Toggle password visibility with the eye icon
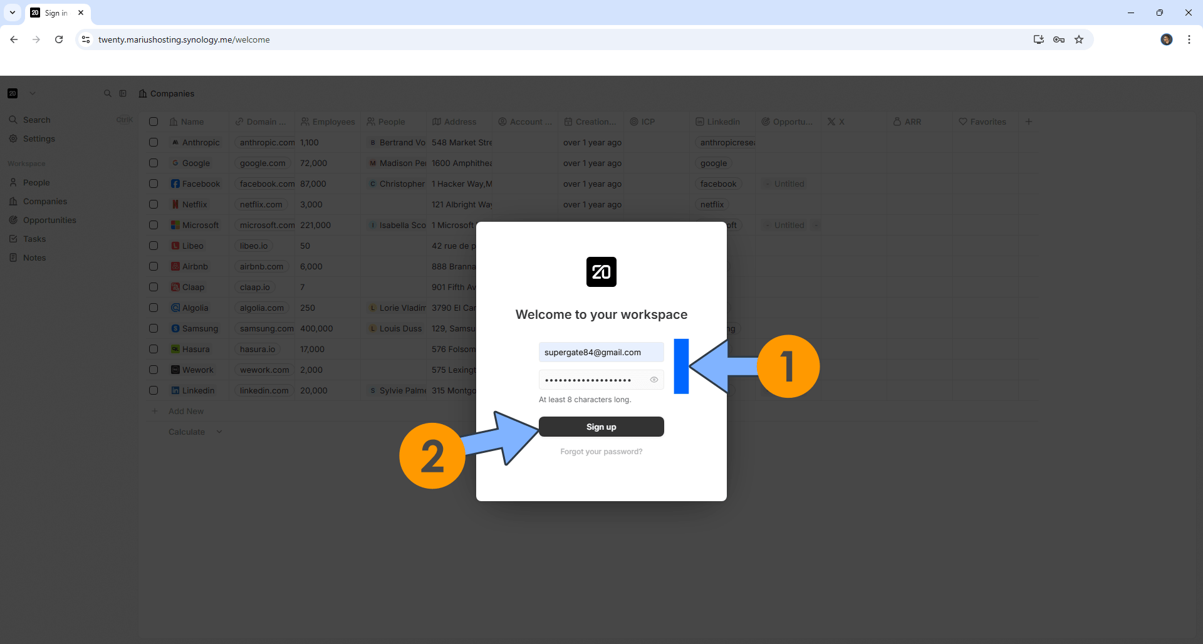This screenshot has width=1203, height=644. 654,380
